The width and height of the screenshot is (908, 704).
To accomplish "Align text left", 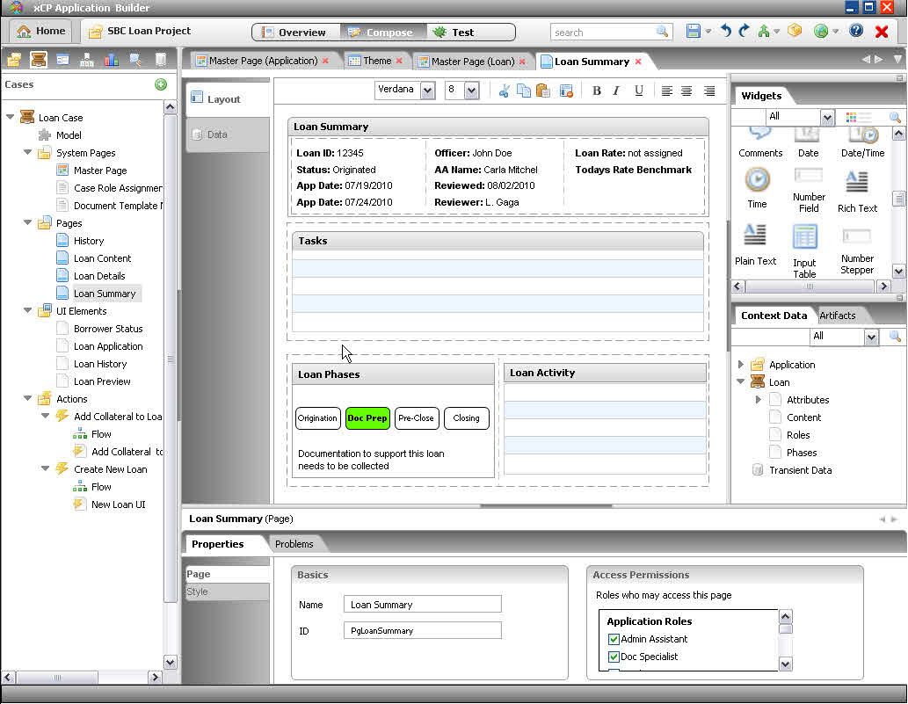I will 667,91.
